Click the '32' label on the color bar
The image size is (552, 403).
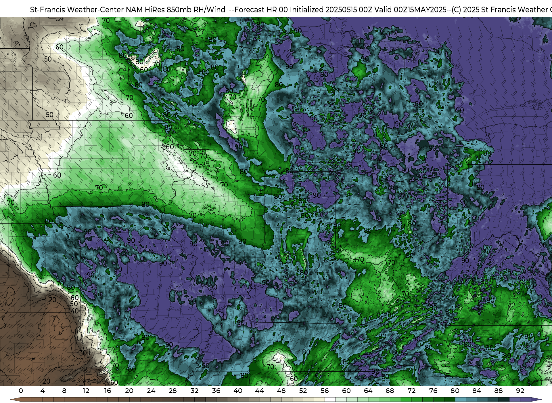pyautogui.click(x=195, y=391)
